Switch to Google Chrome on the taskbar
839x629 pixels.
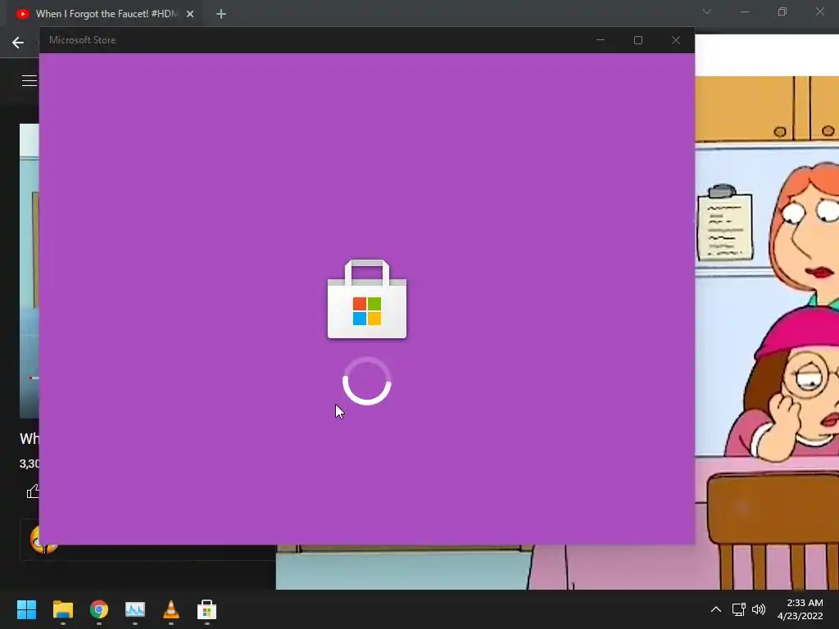(99, 609)
